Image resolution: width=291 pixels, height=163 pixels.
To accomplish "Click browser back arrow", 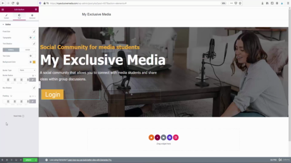I will click(x=3, y=3).
